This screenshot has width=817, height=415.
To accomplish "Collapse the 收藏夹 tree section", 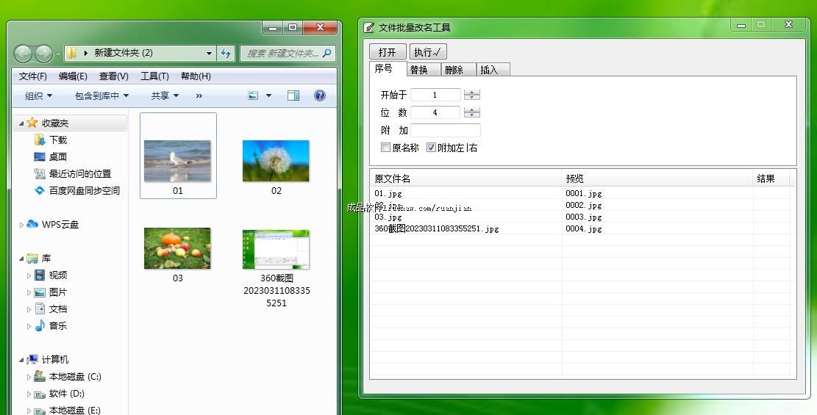I will (21, 123).
